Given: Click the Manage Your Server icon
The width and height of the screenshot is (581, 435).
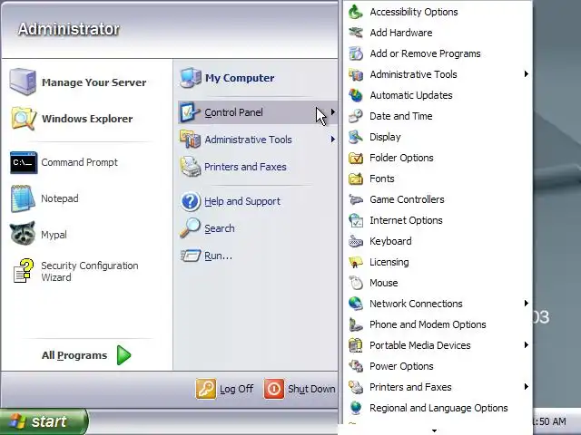Looking at the screenshot, I should pos(23,82).
